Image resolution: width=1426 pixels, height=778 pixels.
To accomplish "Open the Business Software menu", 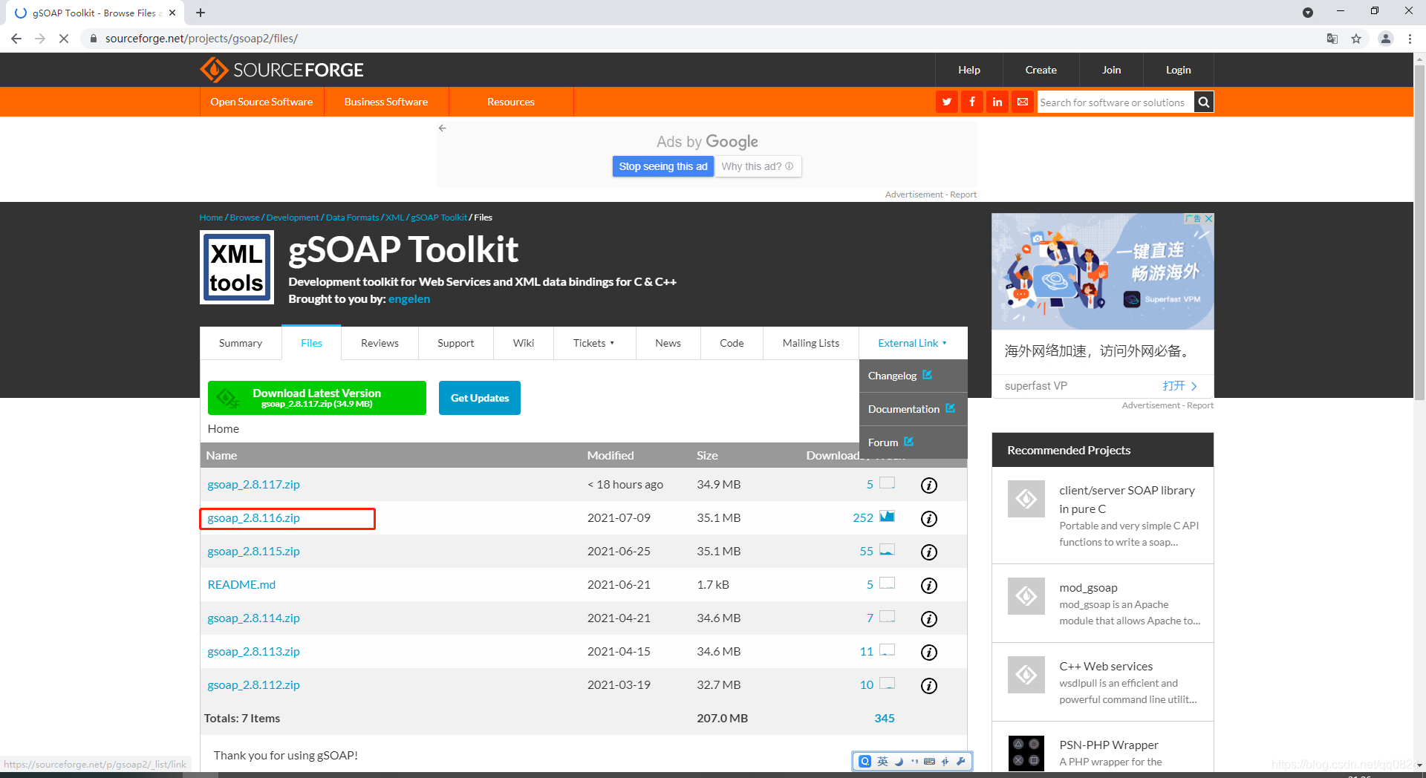I will click(x=385, y=102).
